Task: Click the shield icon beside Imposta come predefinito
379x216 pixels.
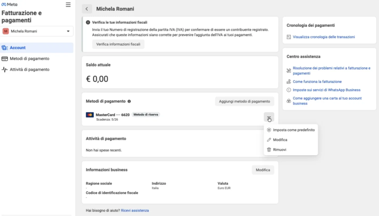Action: pos(269,130)
